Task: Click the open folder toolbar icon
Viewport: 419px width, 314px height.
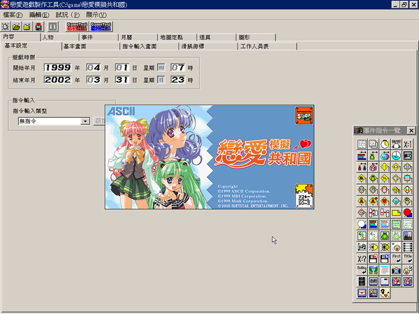Action: (16, 27)
